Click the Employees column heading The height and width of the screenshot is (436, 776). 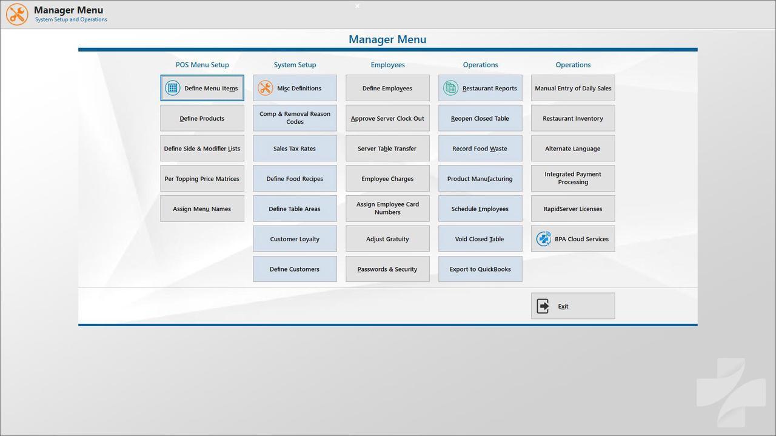pyautogui.click(x=388, y=65)
